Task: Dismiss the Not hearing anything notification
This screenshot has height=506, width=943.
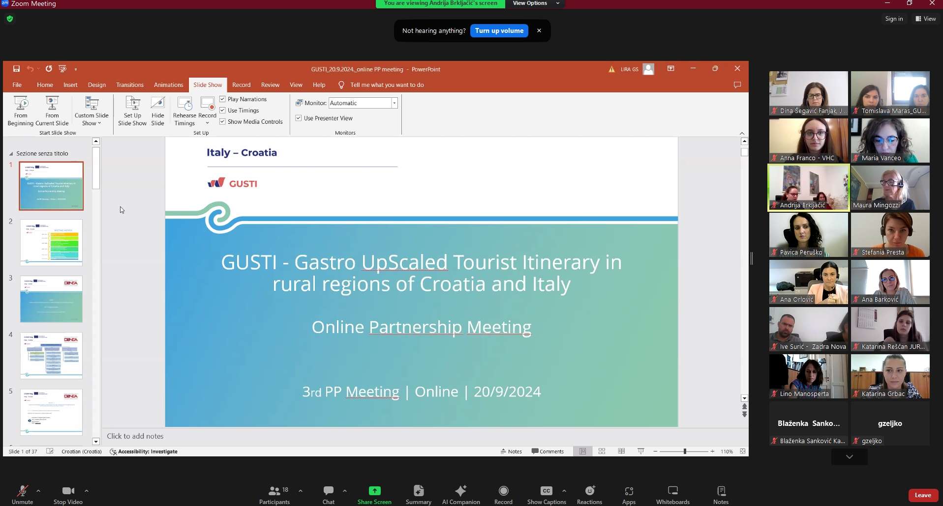Action: click(x=539, y=30)
